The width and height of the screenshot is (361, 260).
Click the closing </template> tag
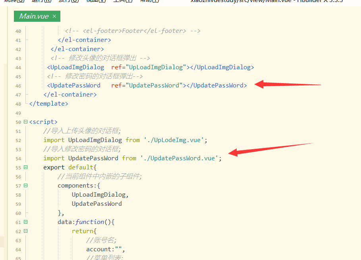coord(48,104)
